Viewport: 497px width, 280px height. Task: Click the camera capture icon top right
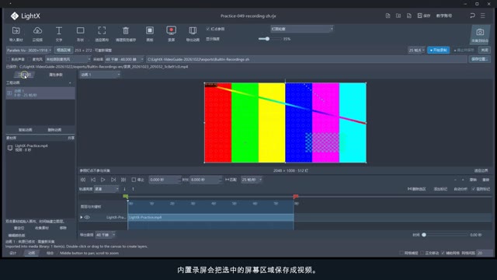tap(480, 32)
